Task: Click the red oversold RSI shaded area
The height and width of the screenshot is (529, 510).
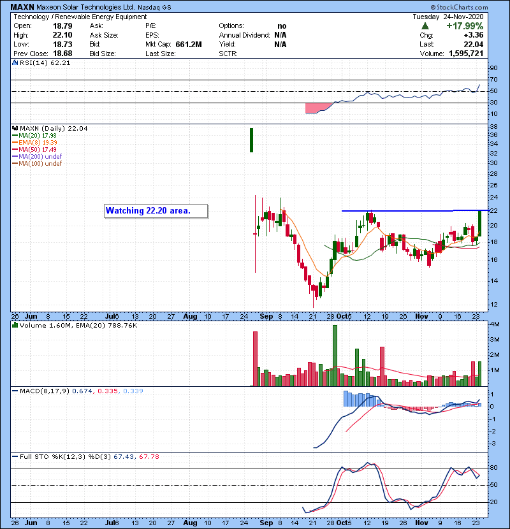Action: point(317,108)
